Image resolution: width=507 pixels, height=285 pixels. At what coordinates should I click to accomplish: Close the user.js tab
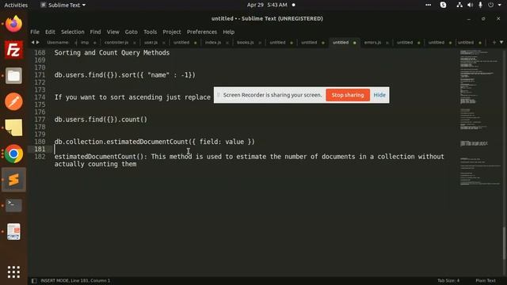(164, 43)
